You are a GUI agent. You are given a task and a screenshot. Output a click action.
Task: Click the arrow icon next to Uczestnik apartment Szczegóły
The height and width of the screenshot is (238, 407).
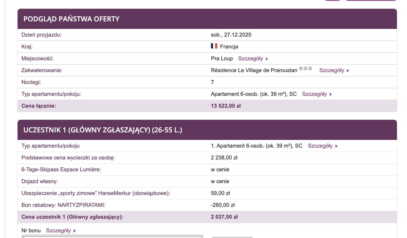click(336, 146)
